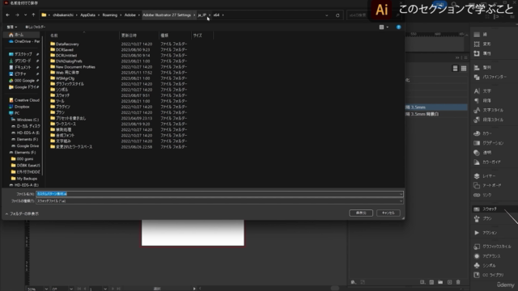This screenshot has width=518, height=291.
Task: Click the AppData breadcrumb segment
Action: pyautogui.click(x=87, y=15)
